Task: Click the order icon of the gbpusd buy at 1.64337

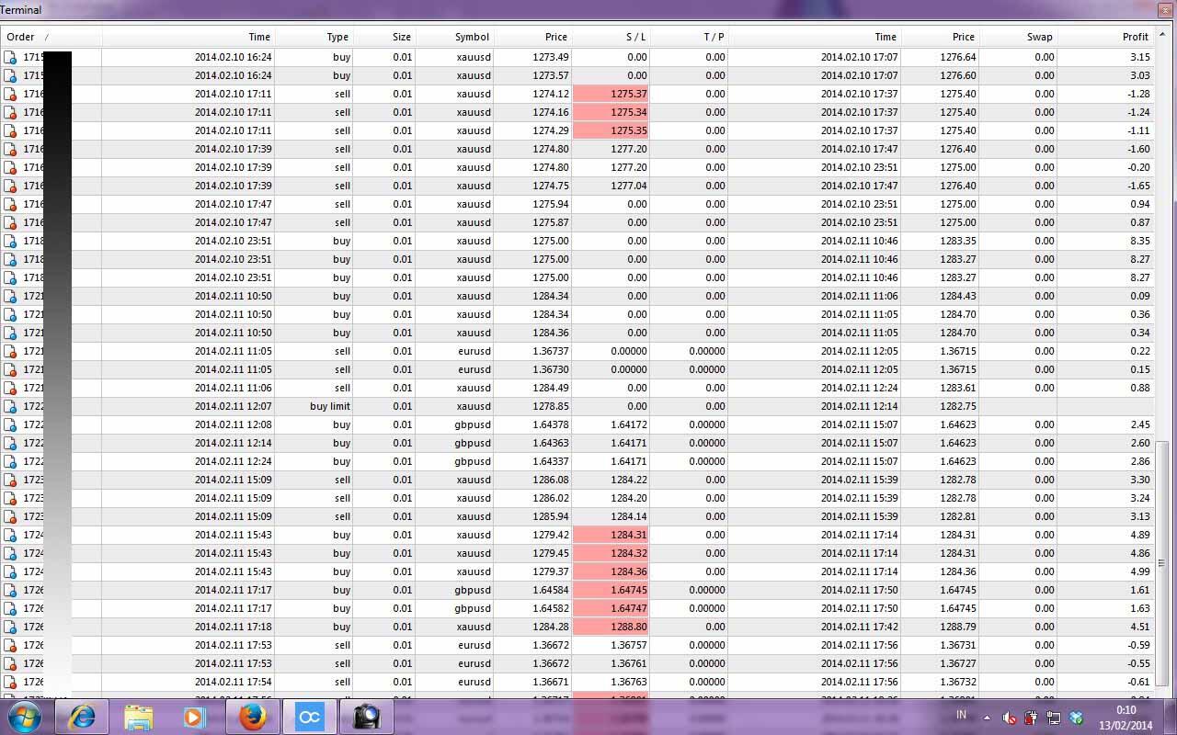Action: [x=11, y=461]
